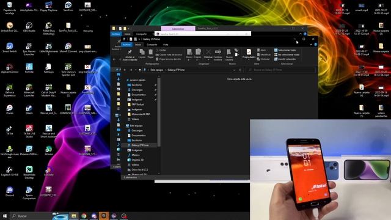Switch to the Compartir ribbon tab of front window

pyautogui.click(x=152, y=45)
